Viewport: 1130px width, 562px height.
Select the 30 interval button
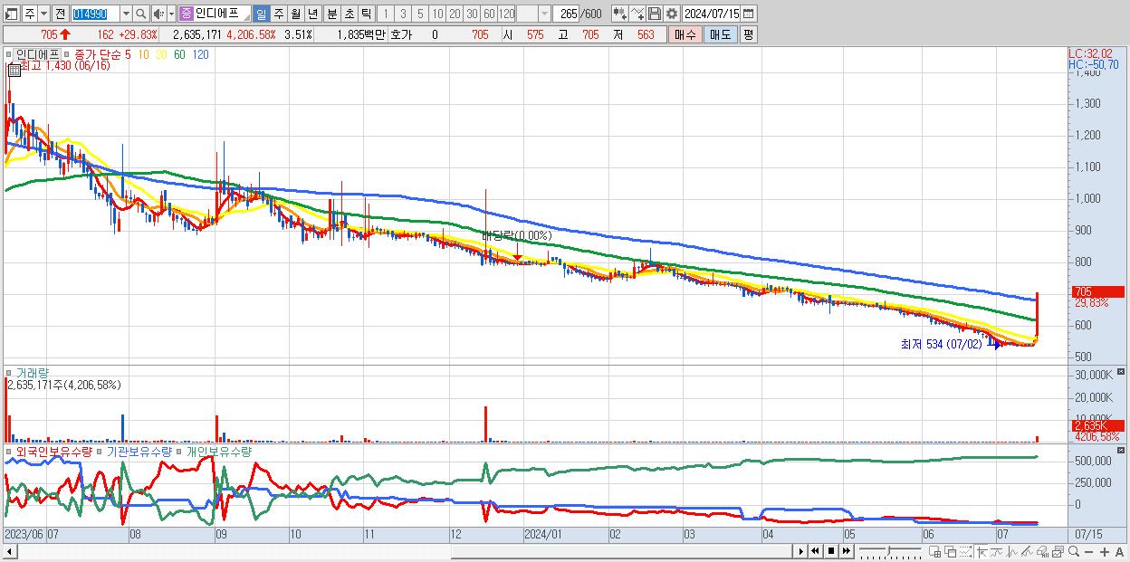pyautogui.click(x=472, y=14)
